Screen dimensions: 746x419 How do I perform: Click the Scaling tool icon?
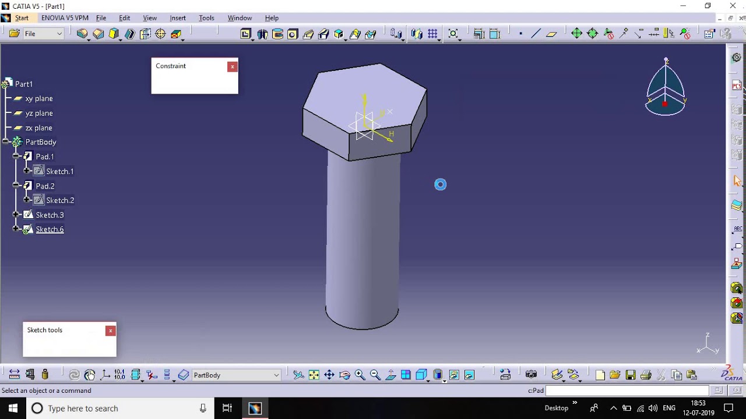point(453,34)
